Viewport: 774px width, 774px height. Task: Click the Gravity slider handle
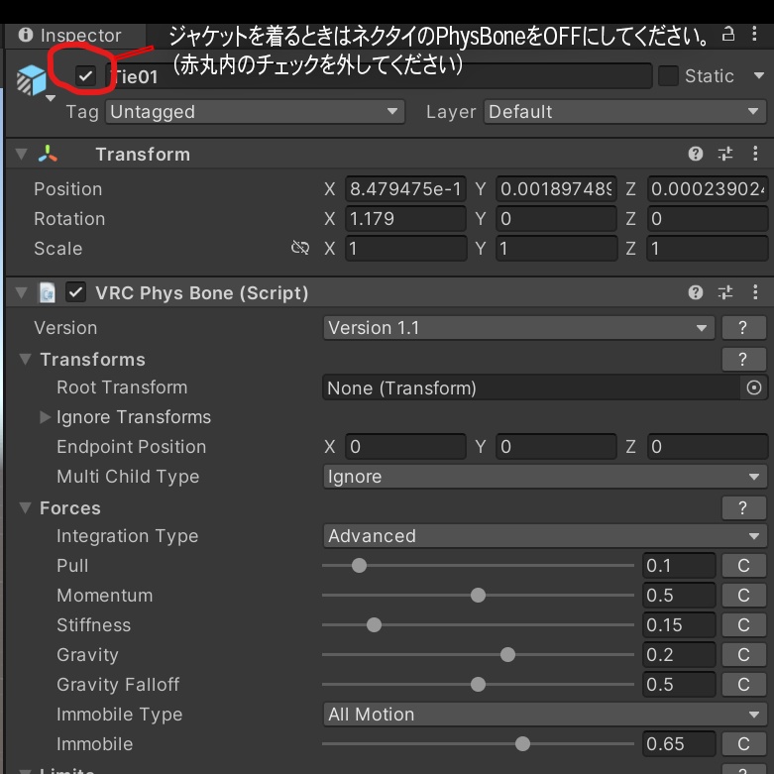tap(507, 654)
